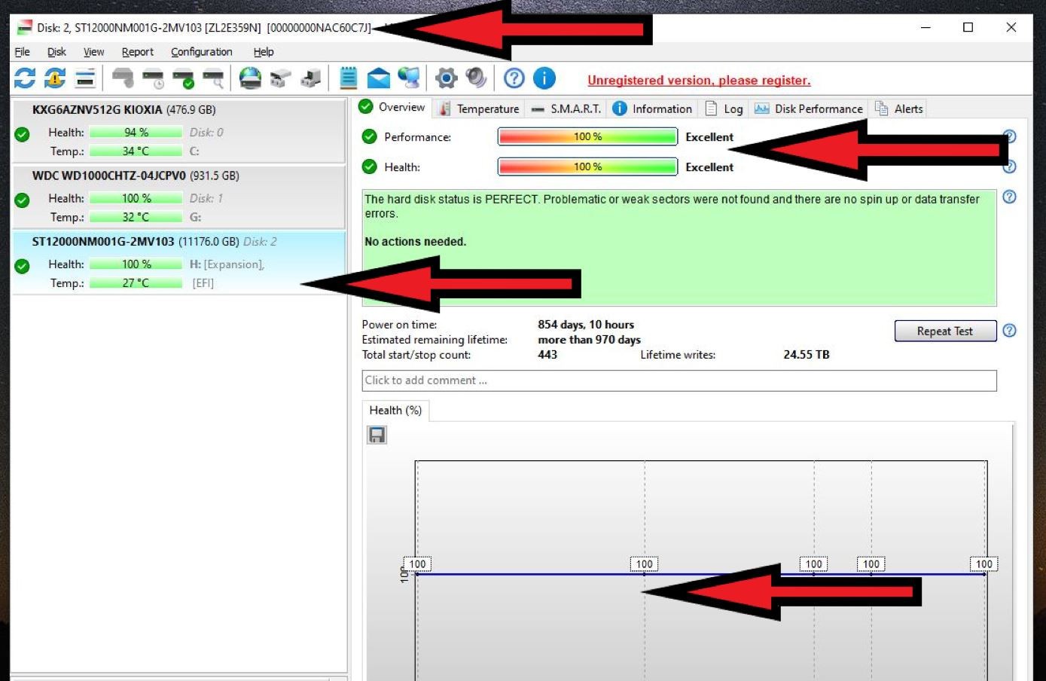Click the Performance 100 % gradient bar

[x=587, y=137]
